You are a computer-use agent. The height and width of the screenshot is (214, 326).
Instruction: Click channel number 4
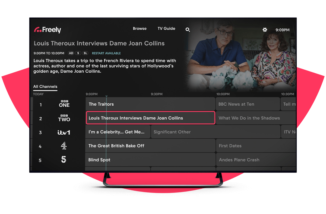(40, 147)
